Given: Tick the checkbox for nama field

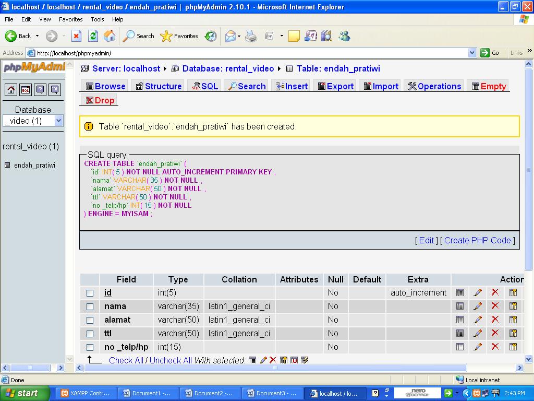Looking at the screenshot, I should click(x=90, y=306).
